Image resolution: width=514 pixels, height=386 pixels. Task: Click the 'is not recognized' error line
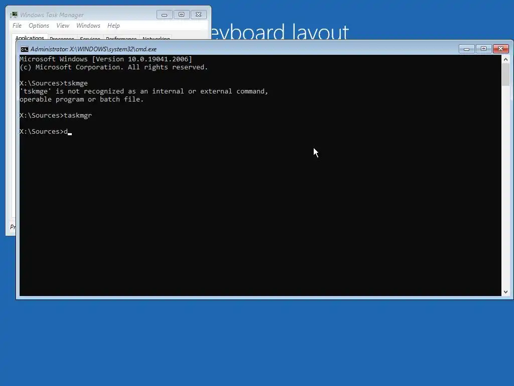click(x=144, y=91)
